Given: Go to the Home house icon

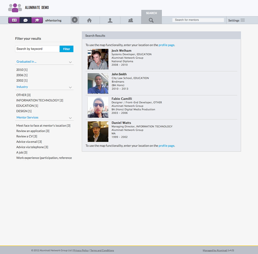Looking at the screenshot, I should [89, 20].
